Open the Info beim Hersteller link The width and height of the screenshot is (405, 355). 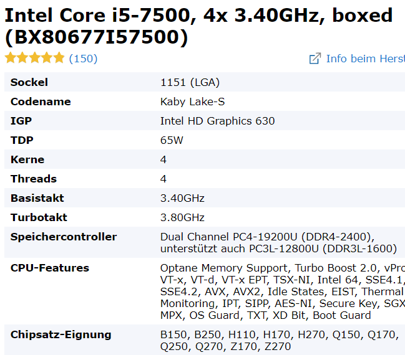pos(365,59)
